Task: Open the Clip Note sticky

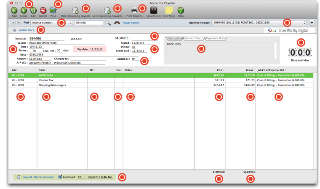Action: pyautogui.click(x=169, y=10)
